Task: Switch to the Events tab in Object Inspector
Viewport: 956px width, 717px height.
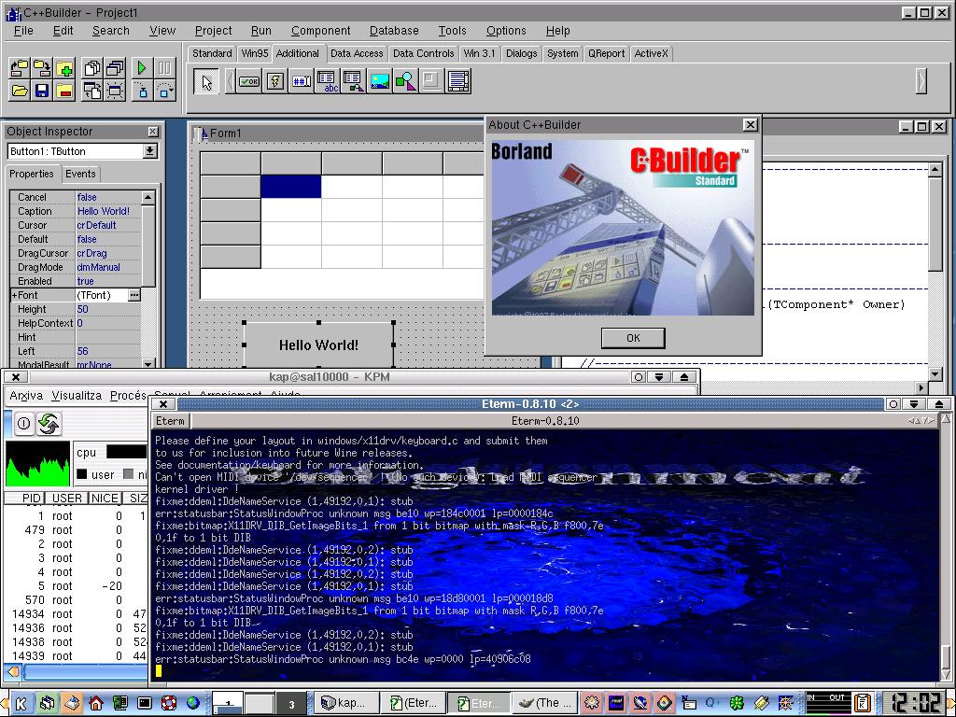Action: click(80, 174)
